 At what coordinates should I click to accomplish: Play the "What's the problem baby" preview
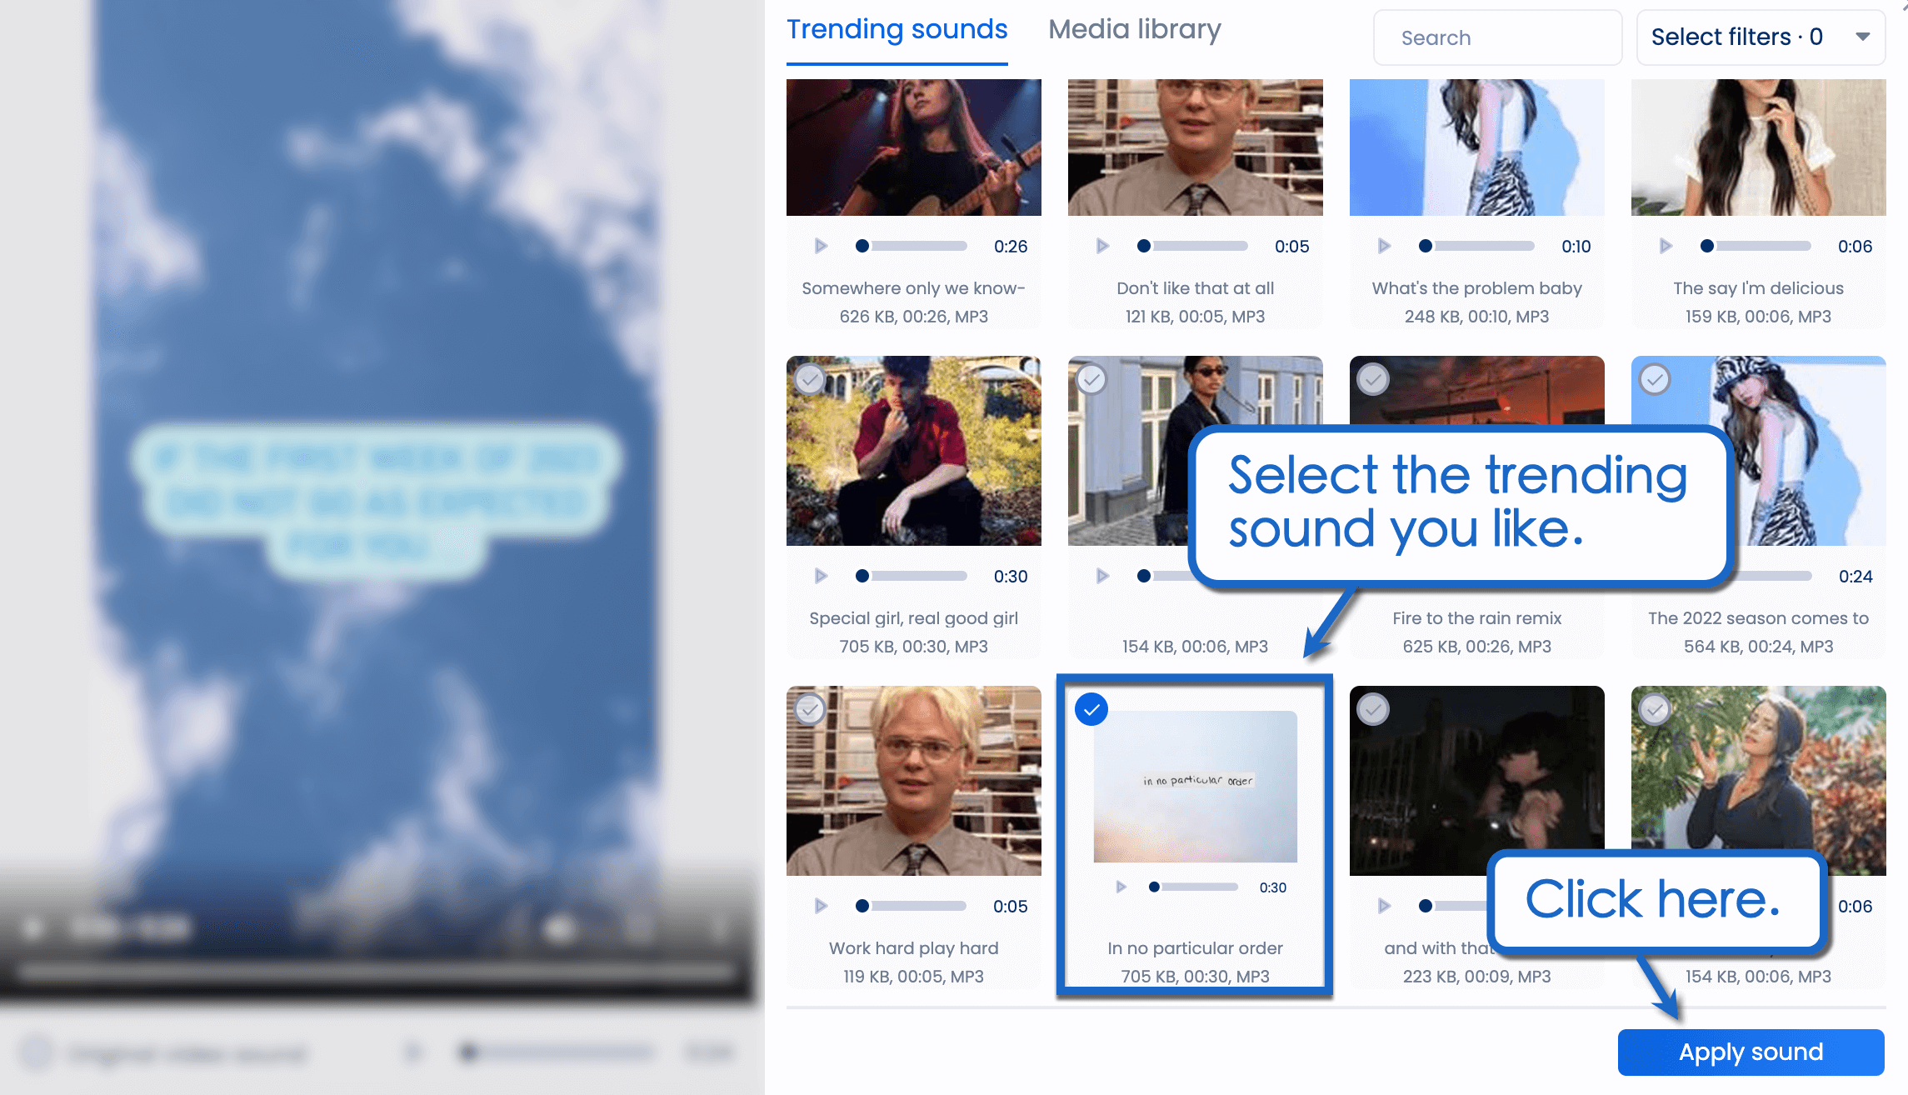(1384, 246)
